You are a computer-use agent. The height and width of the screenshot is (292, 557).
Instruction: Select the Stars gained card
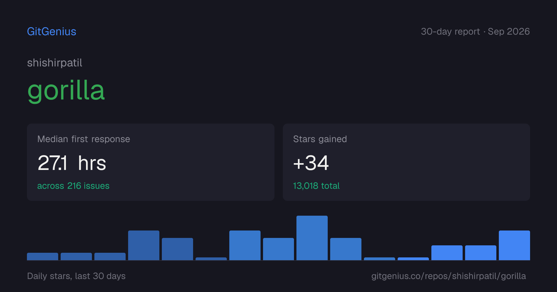click(406, 162)
